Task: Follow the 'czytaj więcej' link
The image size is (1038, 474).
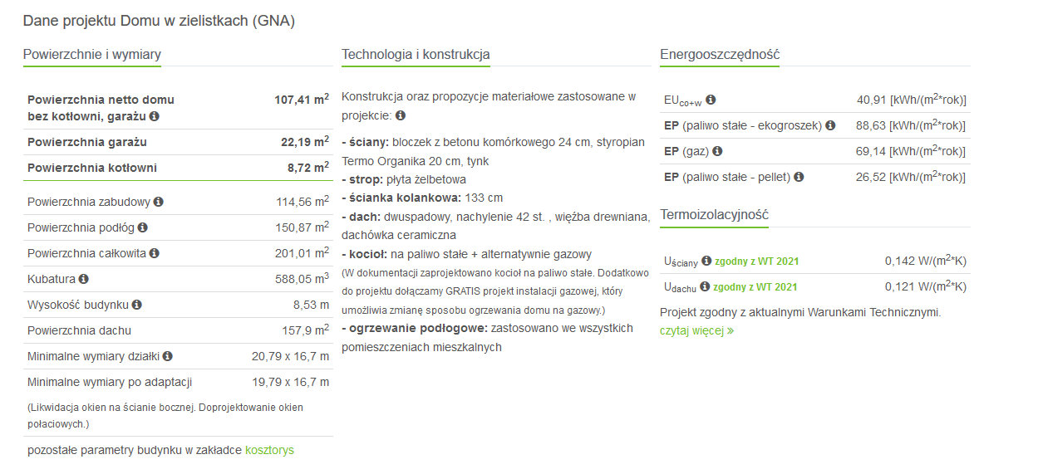Action: (x=696, y=330)
